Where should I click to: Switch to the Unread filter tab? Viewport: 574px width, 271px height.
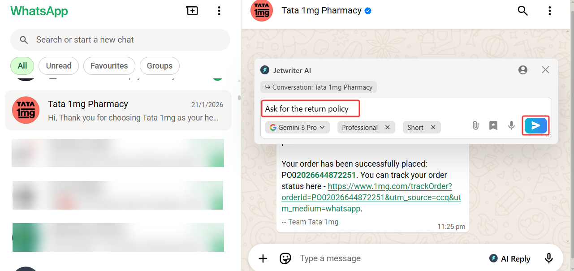[x=59, y=66]
